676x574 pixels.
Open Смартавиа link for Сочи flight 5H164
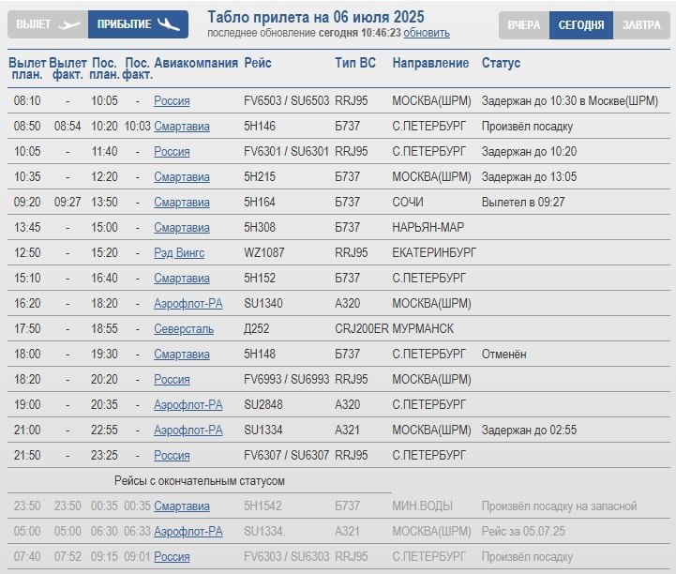coord(182,203)
